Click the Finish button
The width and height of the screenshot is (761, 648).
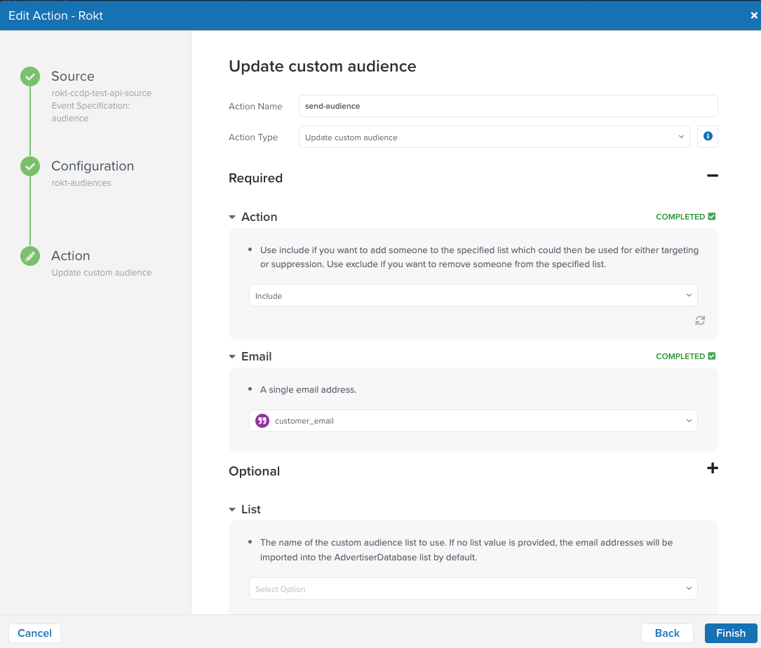[x=730, y=633]
